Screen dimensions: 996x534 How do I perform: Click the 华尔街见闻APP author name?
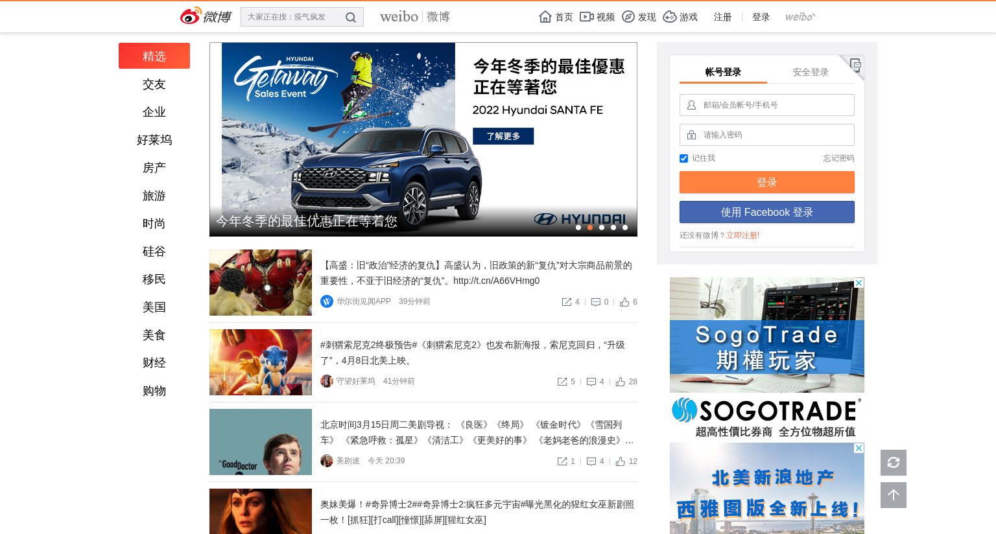(x=364, y=301)
